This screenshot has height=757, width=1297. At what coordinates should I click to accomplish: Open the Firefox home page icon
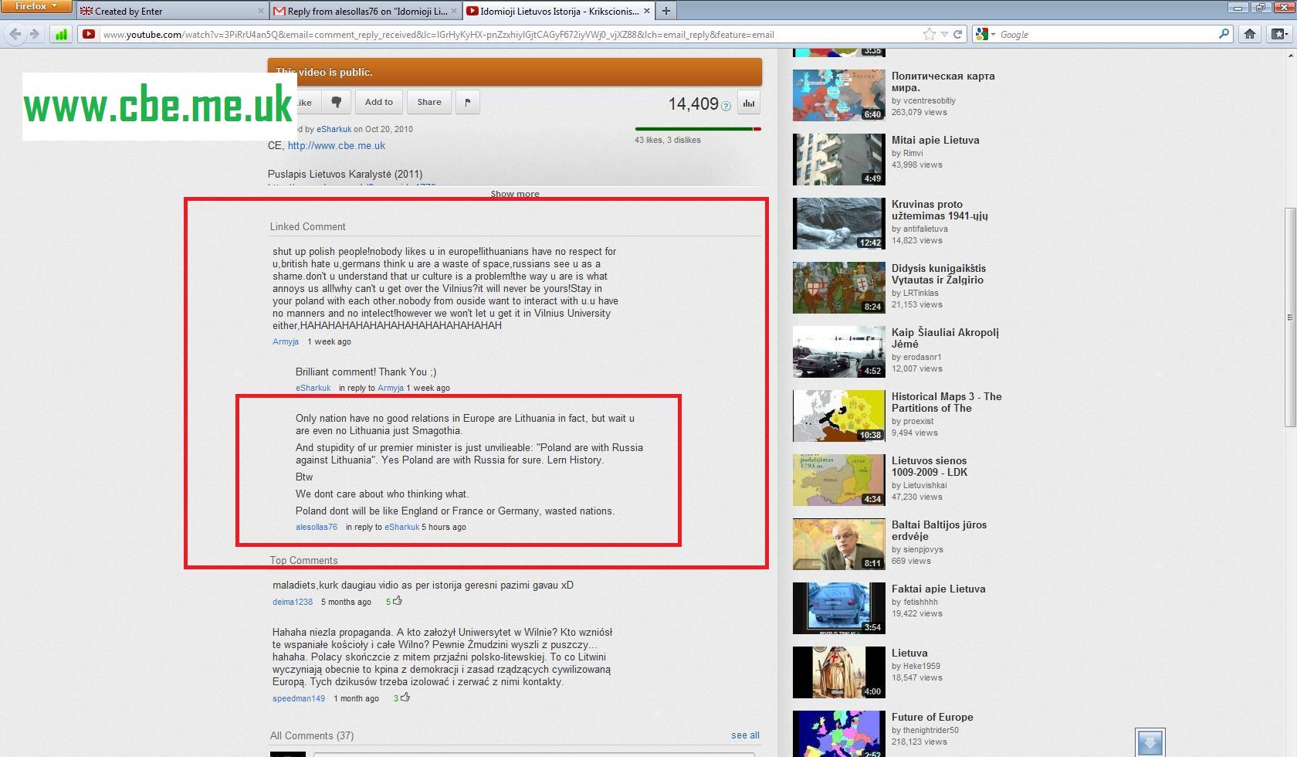click(x=1250, y=34)
